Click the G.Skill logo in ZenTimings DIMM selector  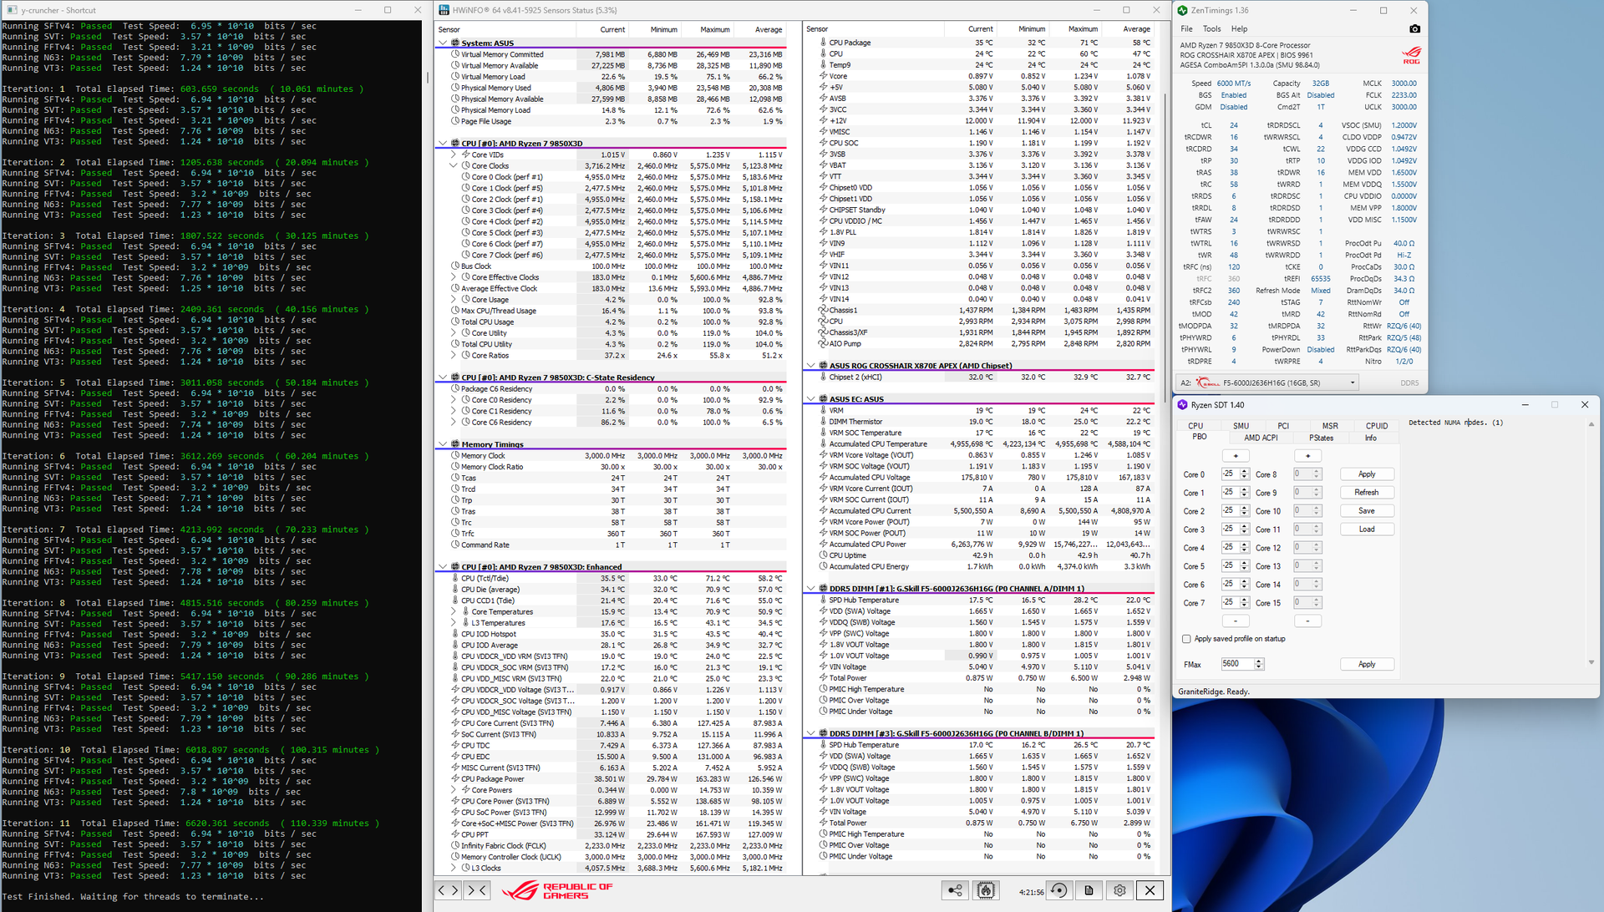point(1207,383)
